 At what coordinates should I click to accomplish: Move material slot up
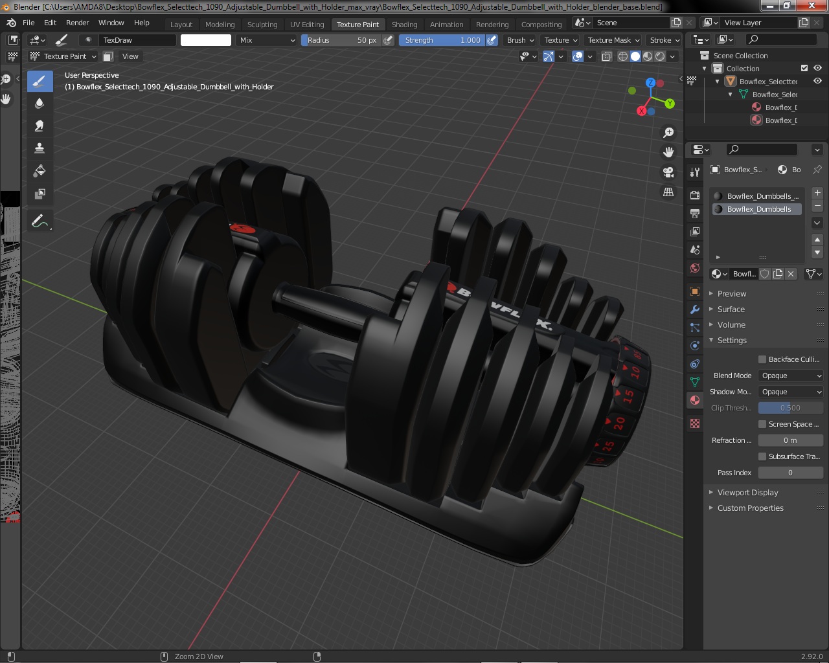click(x=817, y=240)
